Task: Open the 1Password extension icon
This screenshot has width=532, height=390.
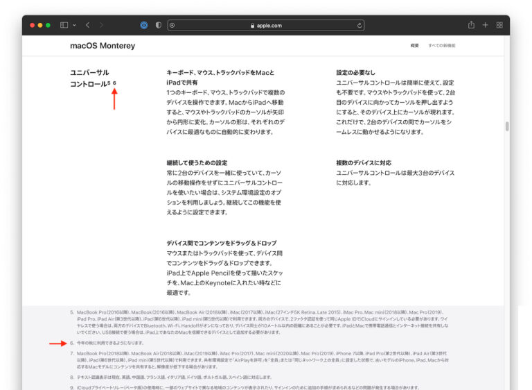Action: point(144,25)
